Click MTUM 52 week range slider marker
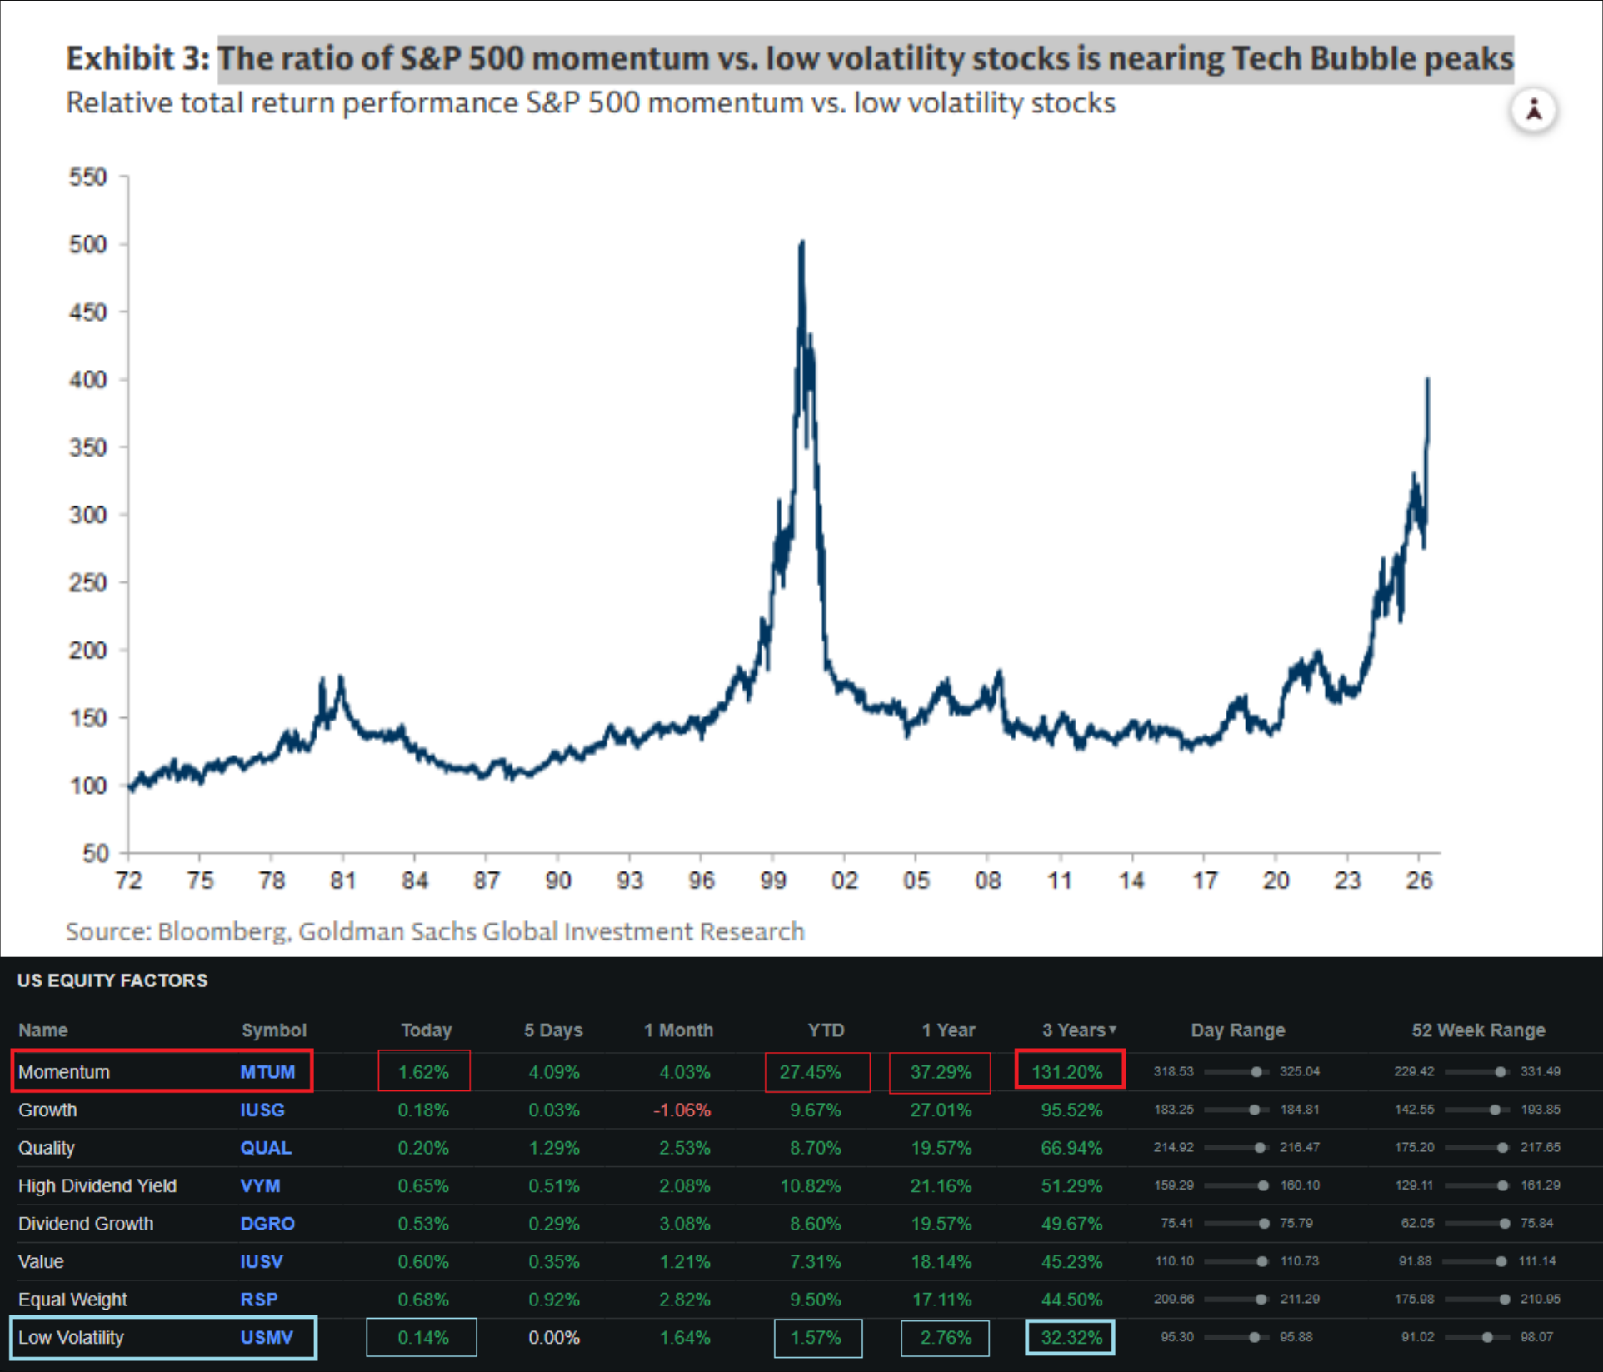Viewport: 1603px width, 1372px height. tap(1500, 1072)
